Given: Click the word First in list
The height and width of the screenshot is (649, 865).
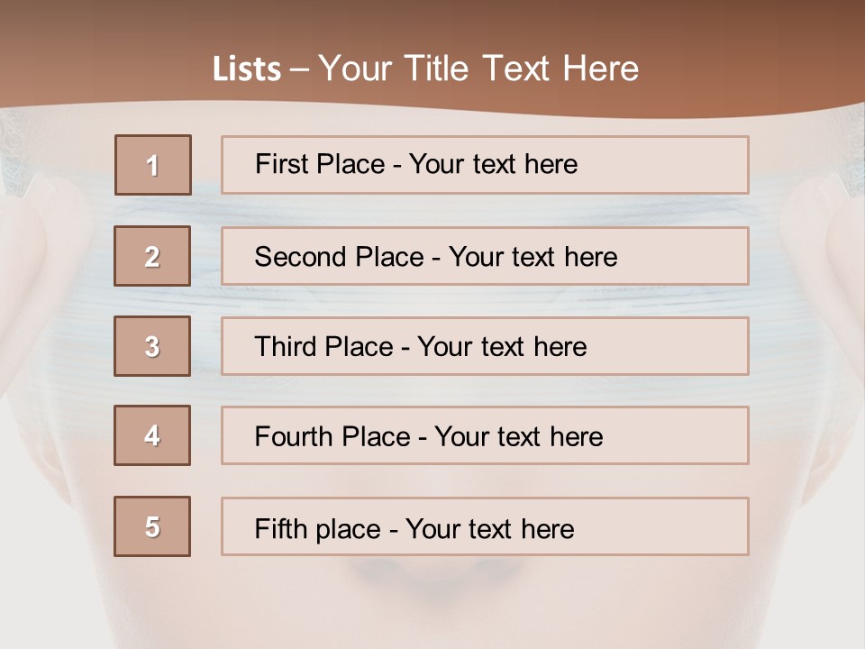Looking at the screenshot, I should click(x=282, y=164).
